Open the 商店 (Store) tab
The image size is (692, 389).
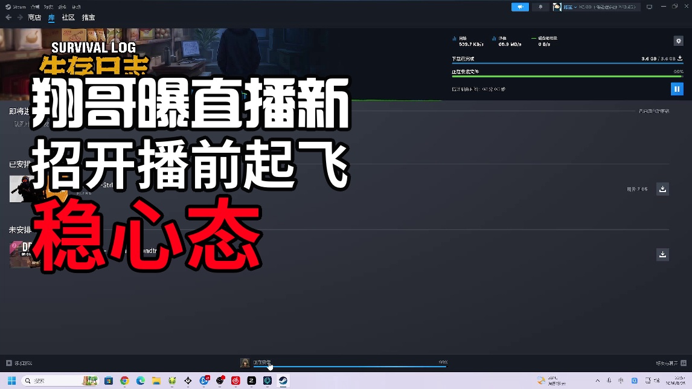[x=34, y=18]
